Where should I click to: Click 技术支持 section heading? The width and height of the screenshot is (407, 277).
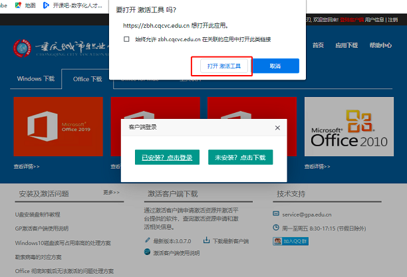click(291, 194)
